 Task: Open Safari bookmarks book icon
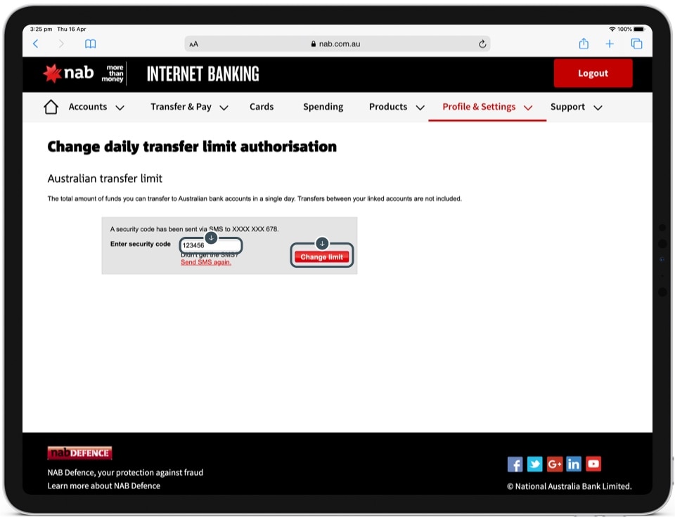point(90,44)
